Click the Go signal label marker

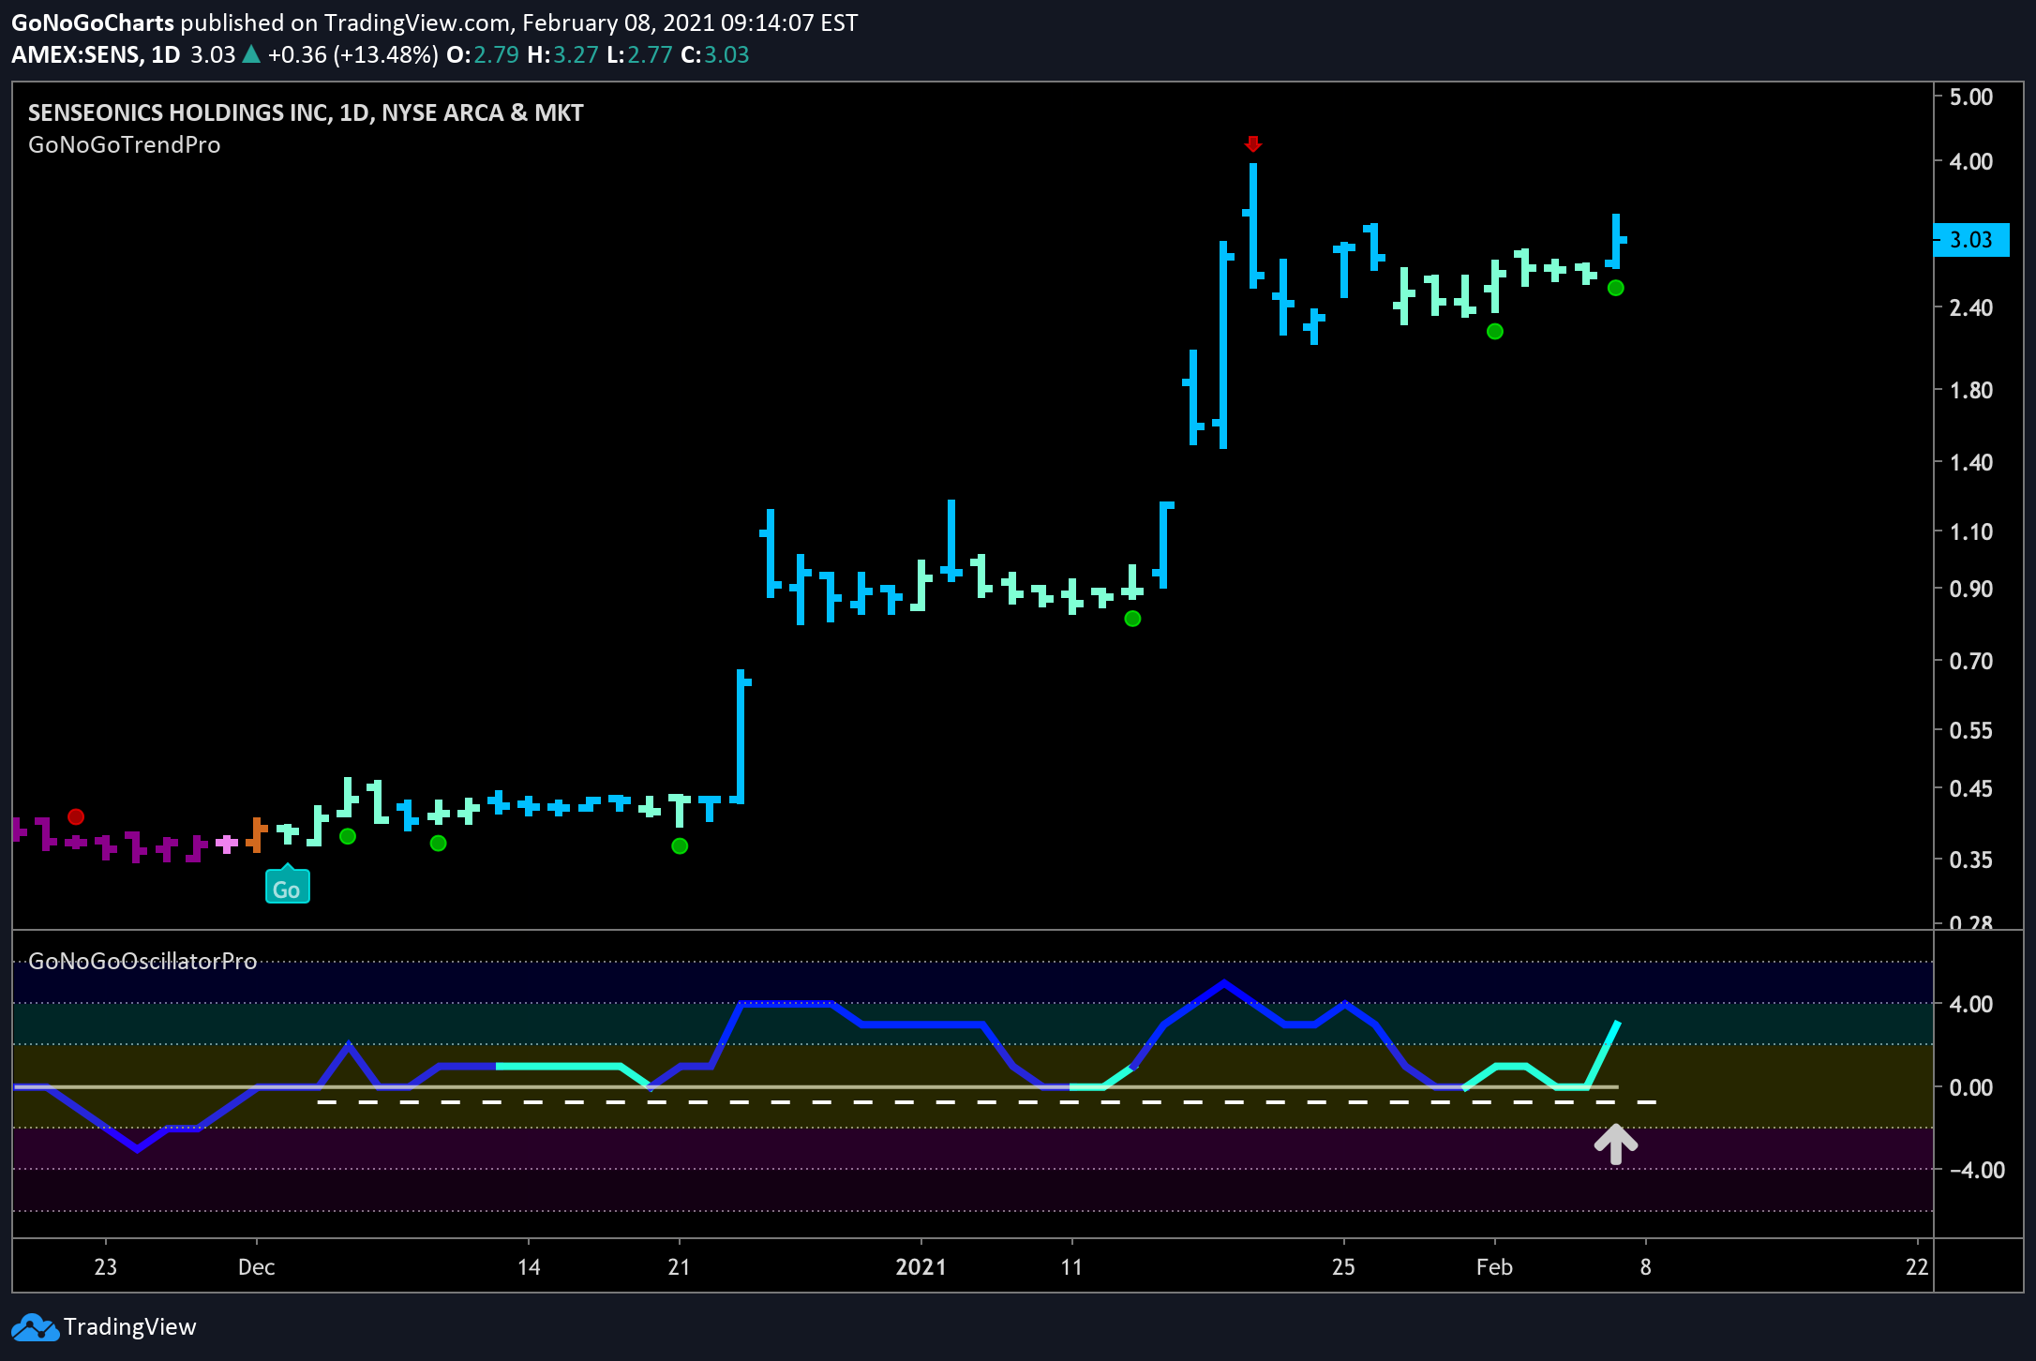click(x=287, y=886)
